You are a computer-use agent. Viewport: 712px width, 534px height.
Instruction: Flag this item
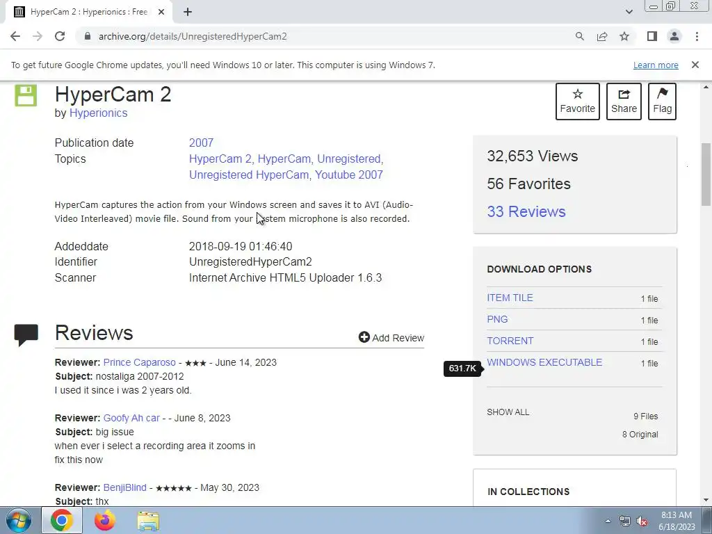click(x=662, y=101)
